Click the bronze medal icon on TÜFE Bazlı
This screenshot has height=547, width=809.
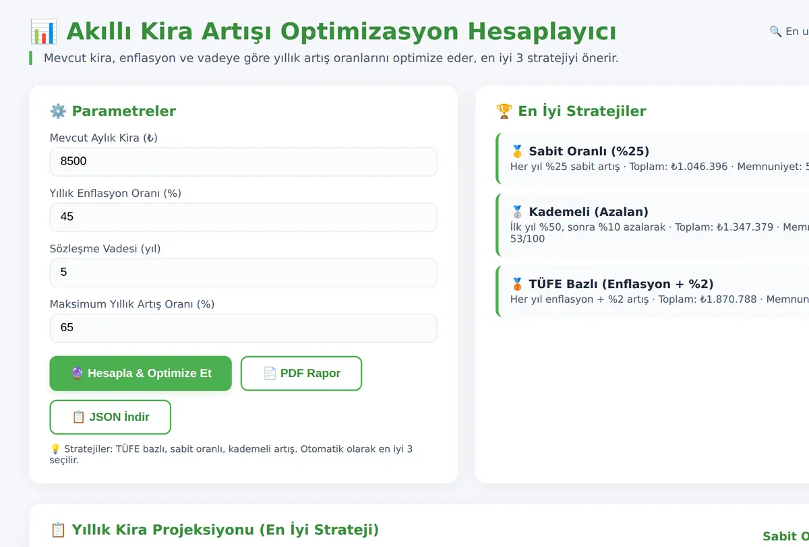[x=518, y=284]
